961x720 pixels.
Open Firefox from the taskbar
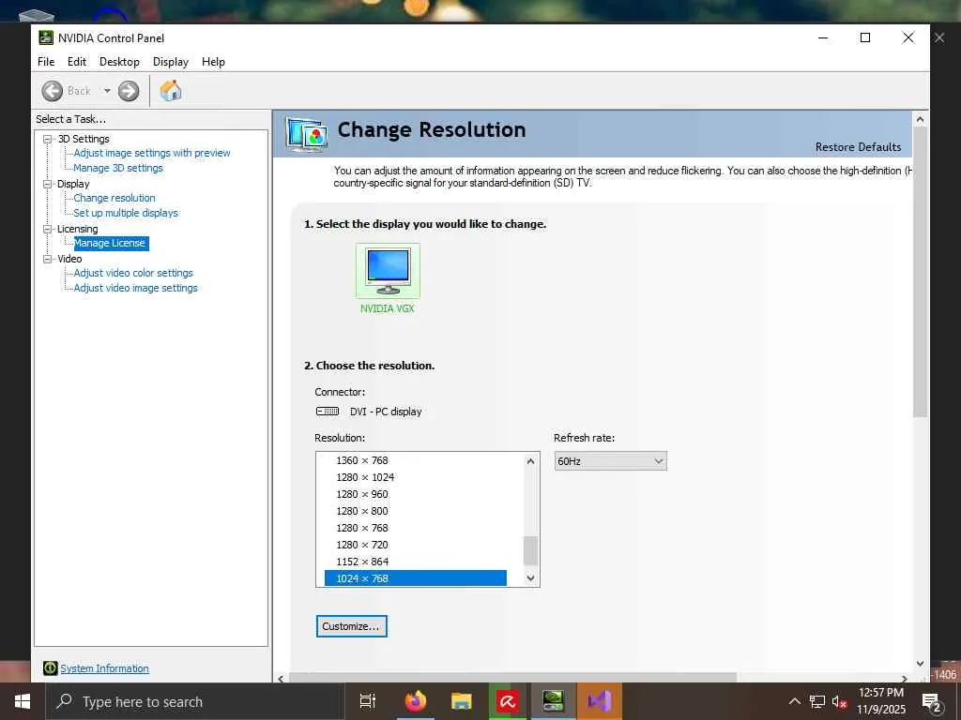pyautogui.click(x=416, y=701)
